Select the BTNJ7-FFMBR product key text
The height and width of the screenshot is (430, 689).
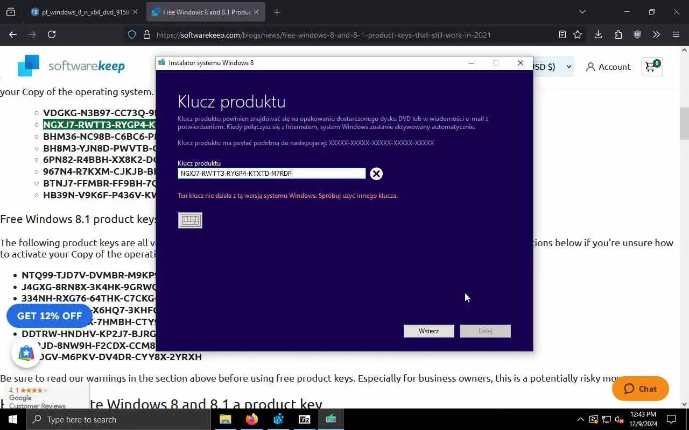100,184
